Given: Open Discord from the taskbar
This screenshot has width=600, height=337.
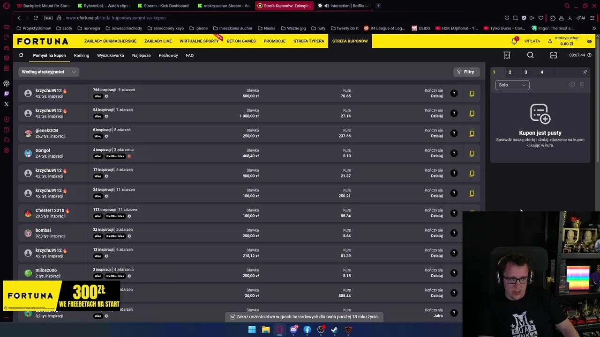Looking at the screenshot, I should (293, 330).
